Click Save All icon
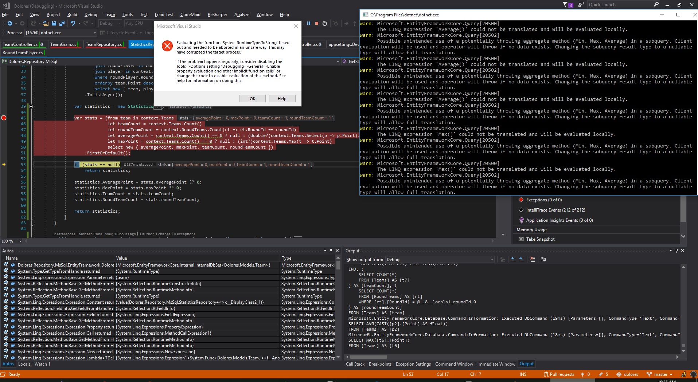The image size is (698, 382). pos(62,23)
